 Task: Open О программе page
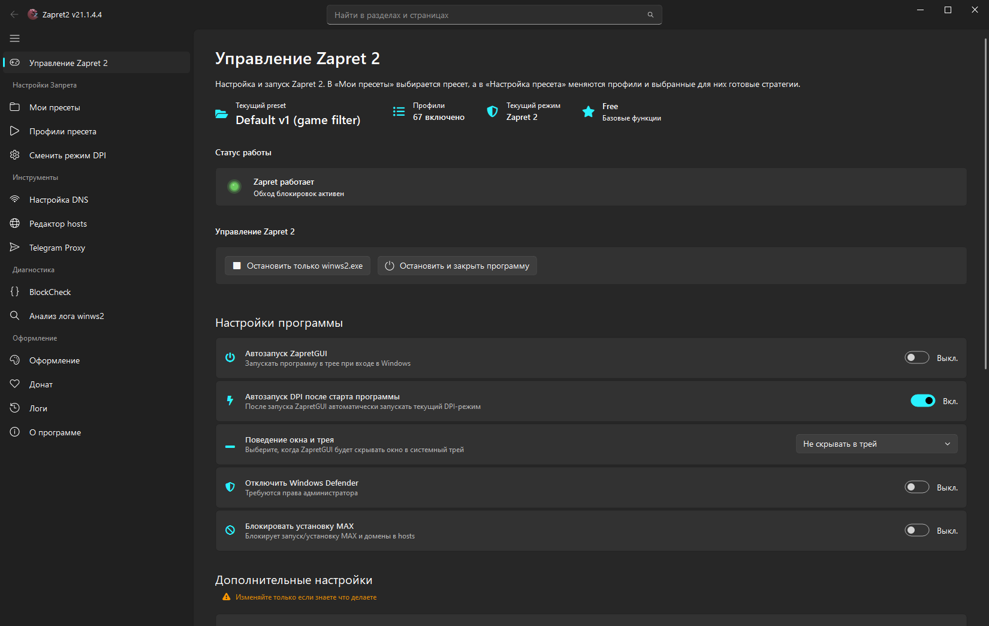click(97, 432)
